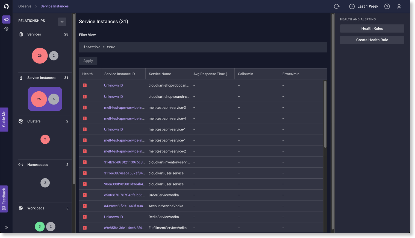Click critical health icon for melt-test-apm-service-2
The height and width of the screenshot is (238, 415).
tap(85, 151)
